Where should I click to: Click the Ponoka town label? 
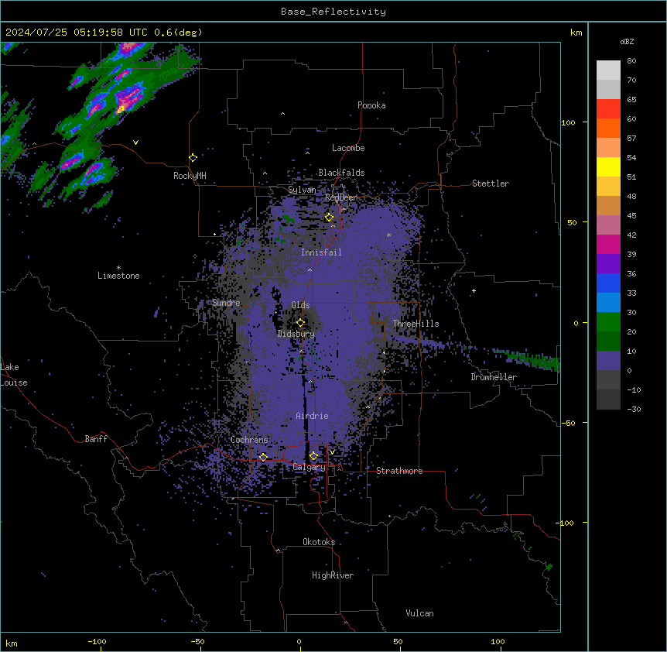(x=371, y=105)
